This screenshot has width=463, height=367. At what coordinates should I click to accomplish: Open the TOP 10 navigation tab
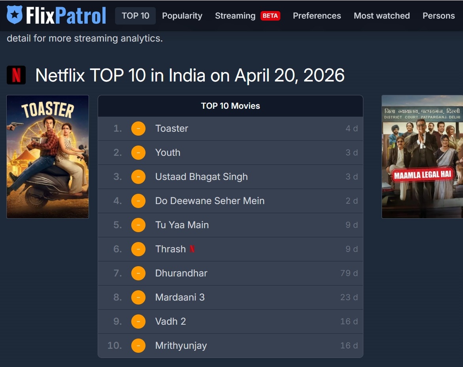click(x=135, y=16)
